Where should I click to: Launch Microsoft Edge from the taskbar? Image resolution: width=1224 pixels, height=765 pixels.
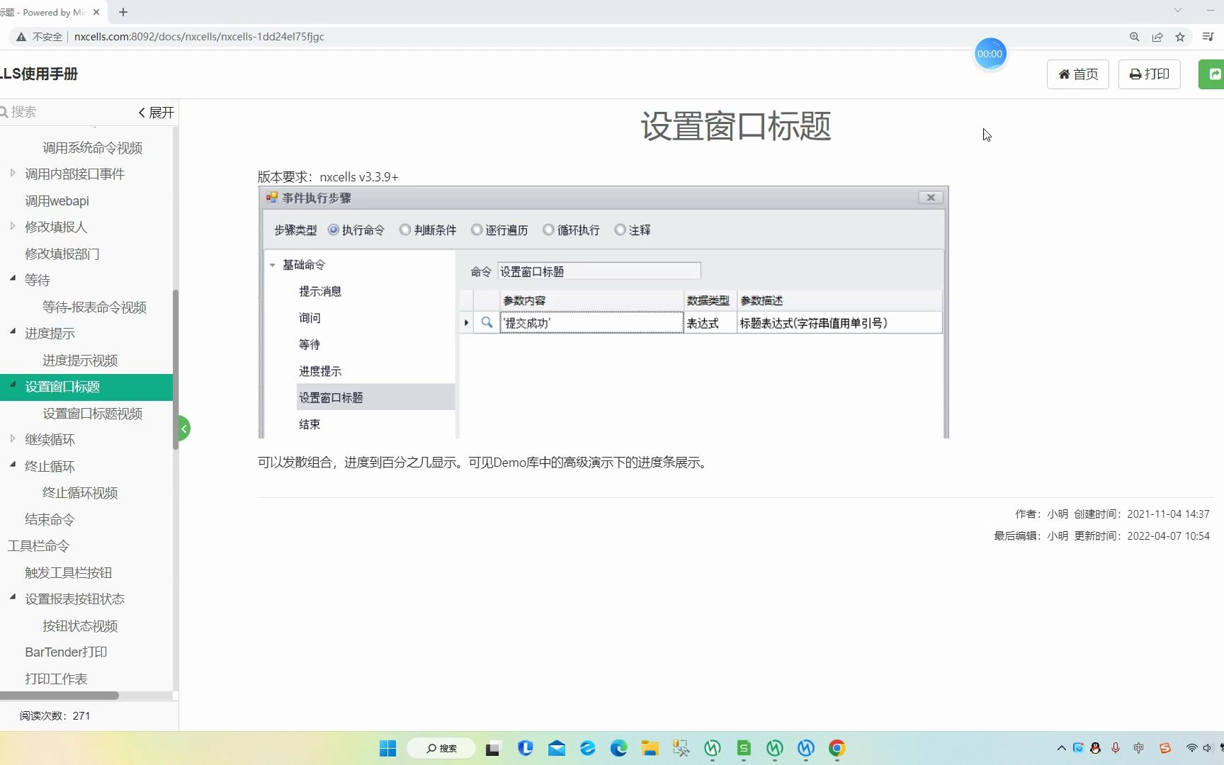coord(618,748)
